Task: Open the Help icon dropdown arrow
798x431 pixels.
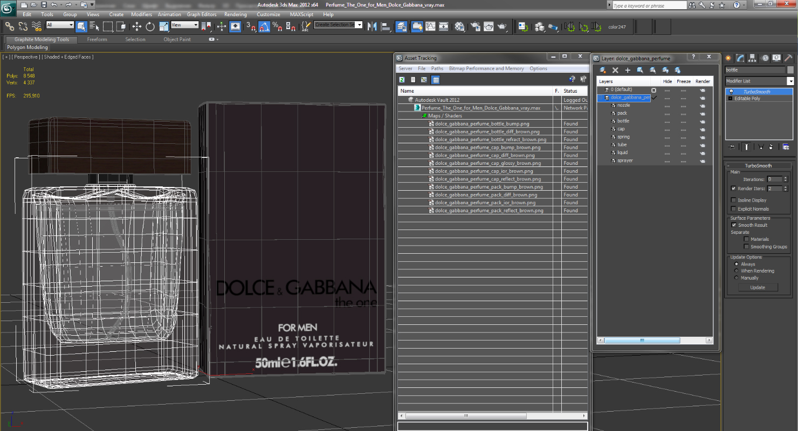Action: (x=745, y=5)
